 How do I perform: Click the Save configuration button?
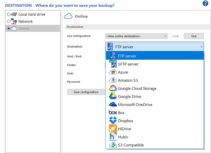coord(86,92)
